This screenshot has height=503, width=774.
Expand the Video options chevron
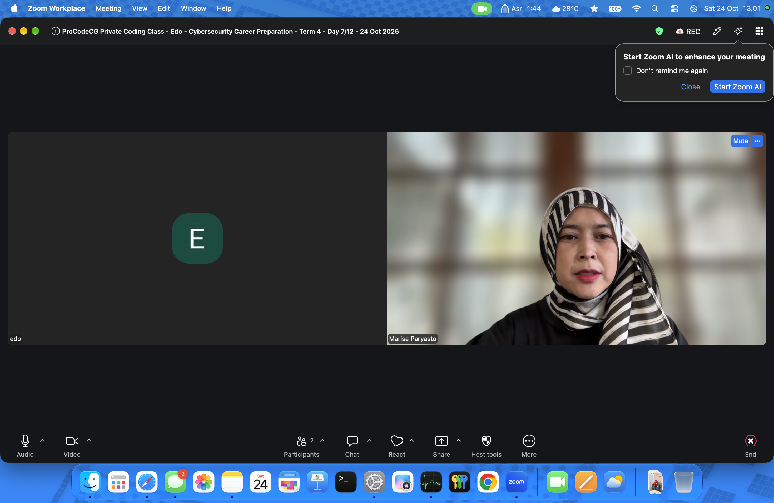pyautogui.click(x=89, y=441)
